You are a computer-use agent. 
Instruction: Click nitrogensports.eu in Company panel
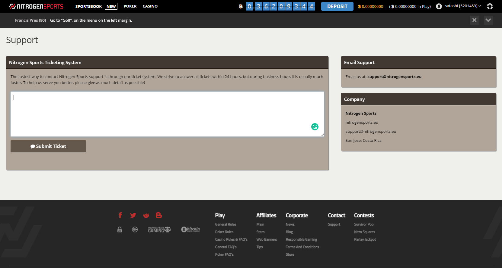[x=362, y=122]
